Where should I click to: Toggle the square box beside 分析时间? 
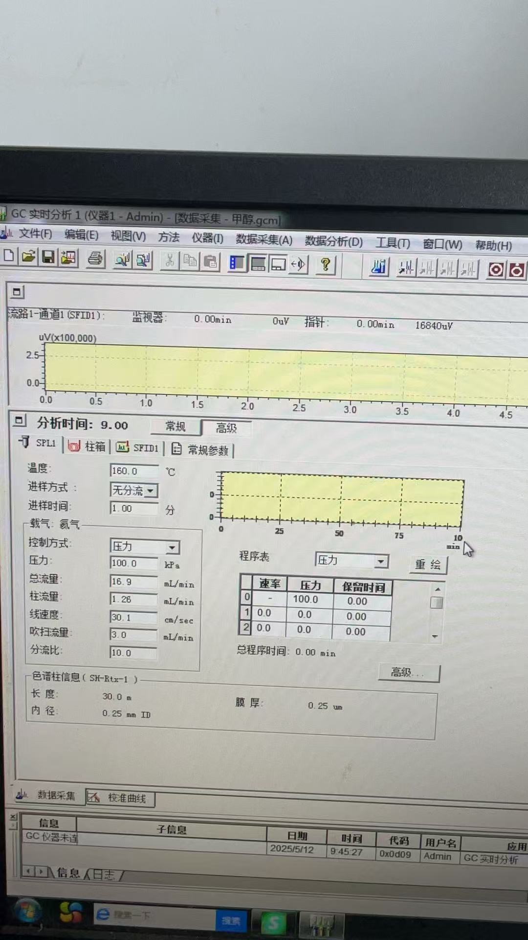click(x=20, y=421)
